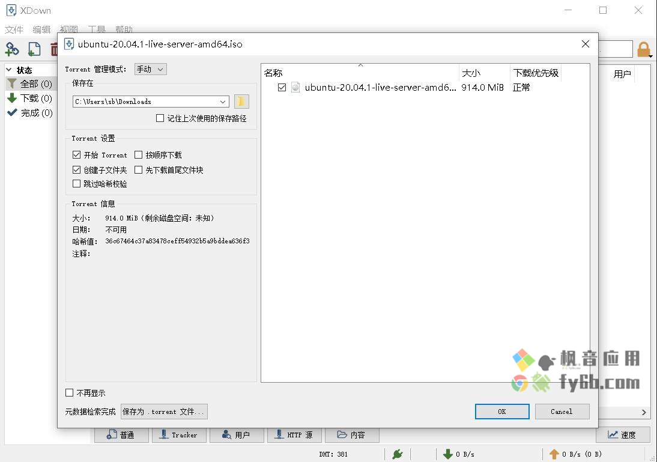Click the 正常 priority cell
This screenshot has width=657, height=462.
[x=521, y=87]
